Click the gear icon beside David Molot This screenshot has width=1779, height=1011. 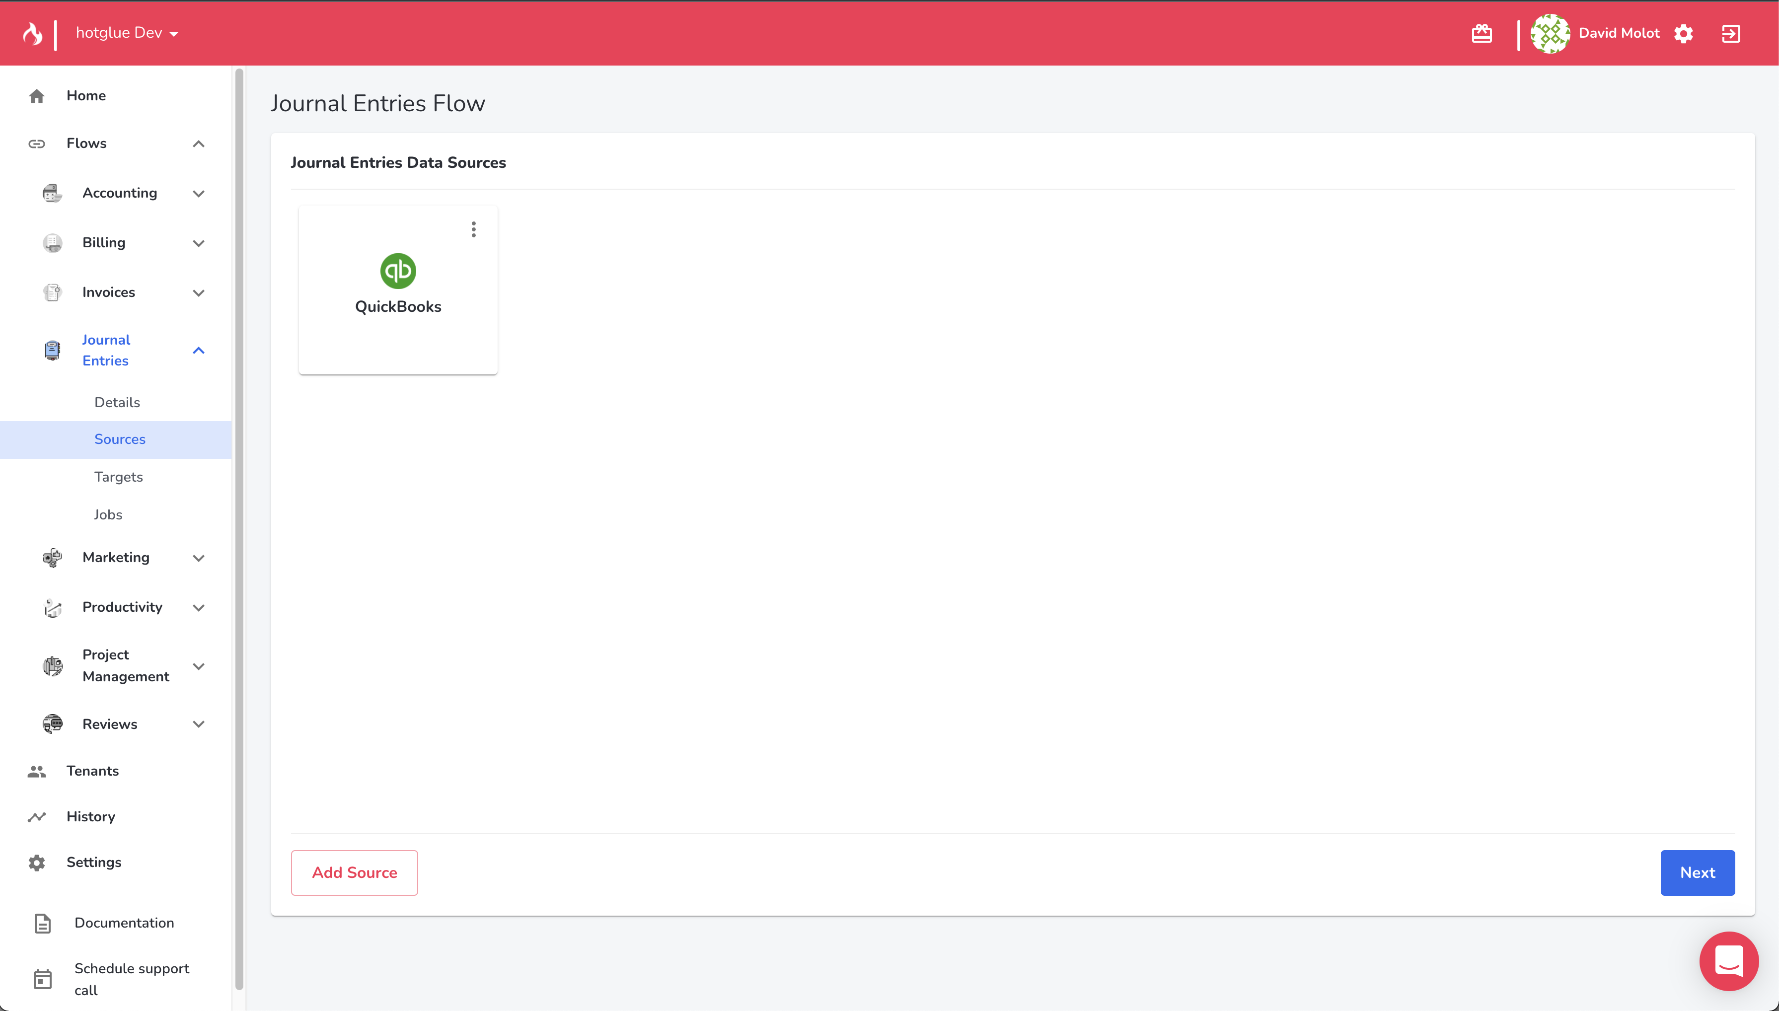click(x=1683, y=33)
